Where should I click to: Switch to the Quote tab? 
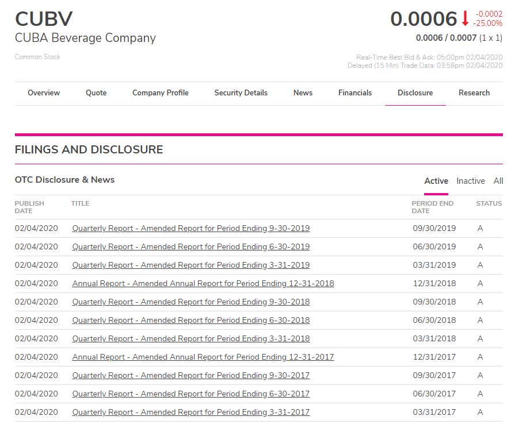96,93
